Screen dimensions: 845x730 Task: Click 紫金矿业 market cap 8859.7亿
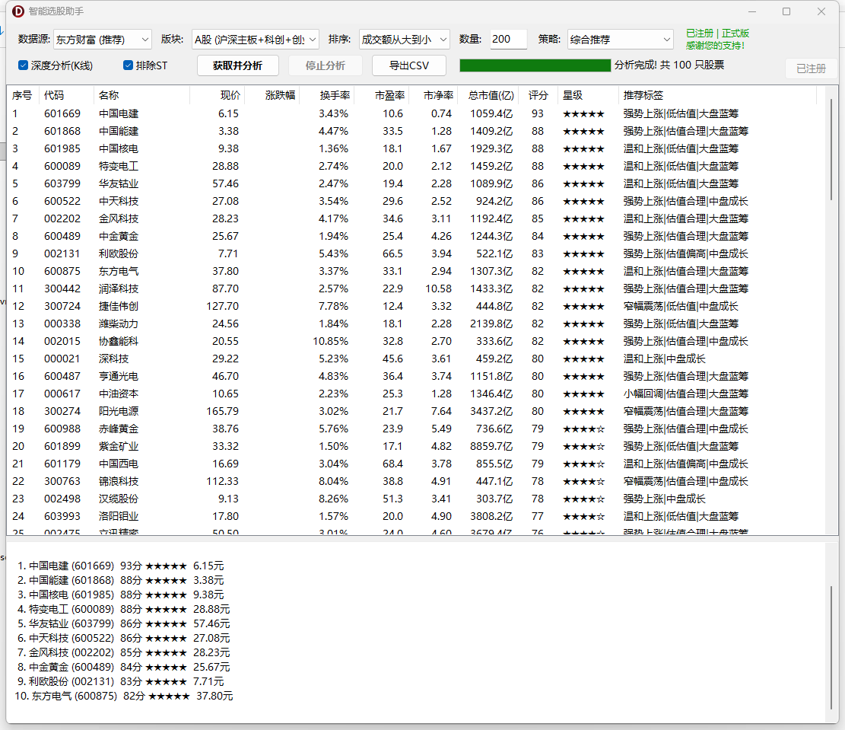click(x=491, y=446)
